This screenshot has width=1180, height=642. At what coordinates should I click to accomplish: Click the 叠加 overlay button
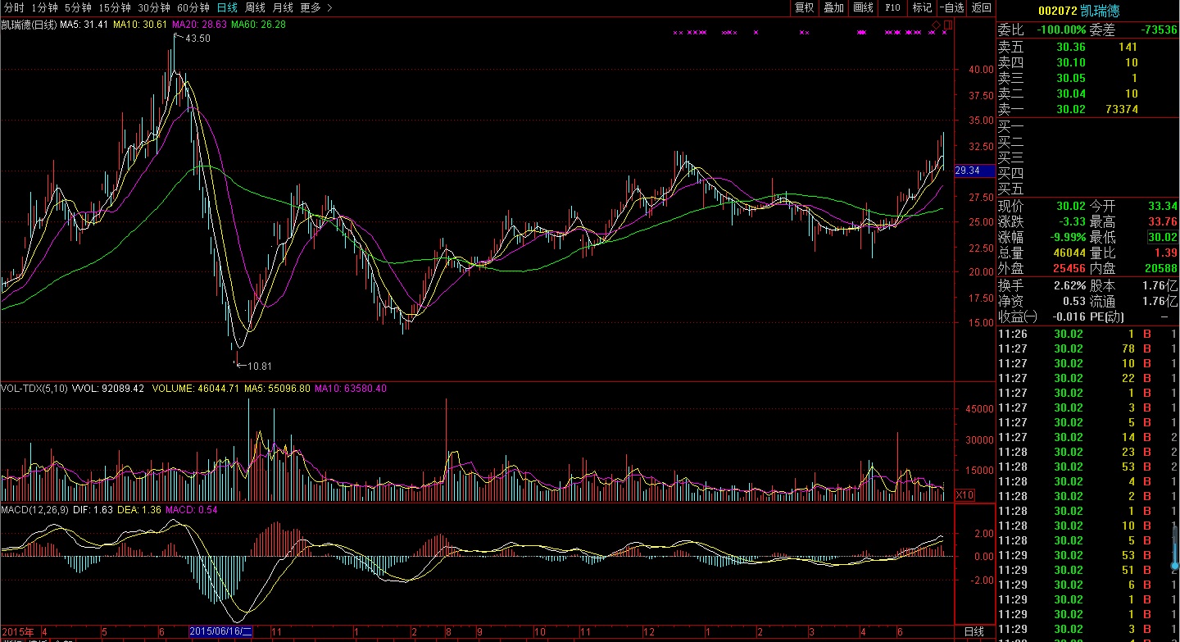[x=834, y=7]
